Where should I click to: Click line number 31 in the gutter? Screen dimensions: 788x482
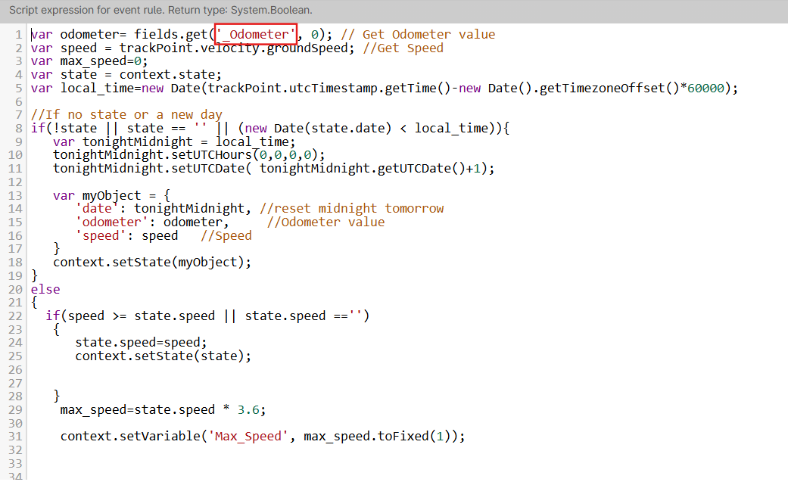[15, 437]
